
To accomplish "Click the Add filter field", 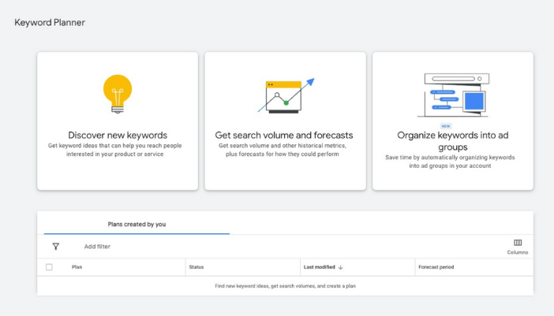I will 97,247.
